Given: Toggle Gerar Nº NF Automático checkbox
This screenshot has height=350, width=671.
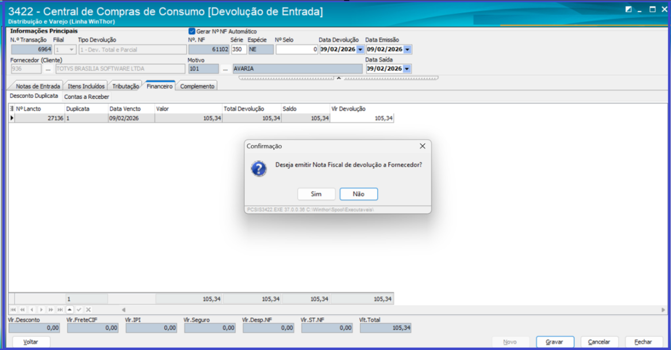Looking at the screenshot, I should [191, 31].
